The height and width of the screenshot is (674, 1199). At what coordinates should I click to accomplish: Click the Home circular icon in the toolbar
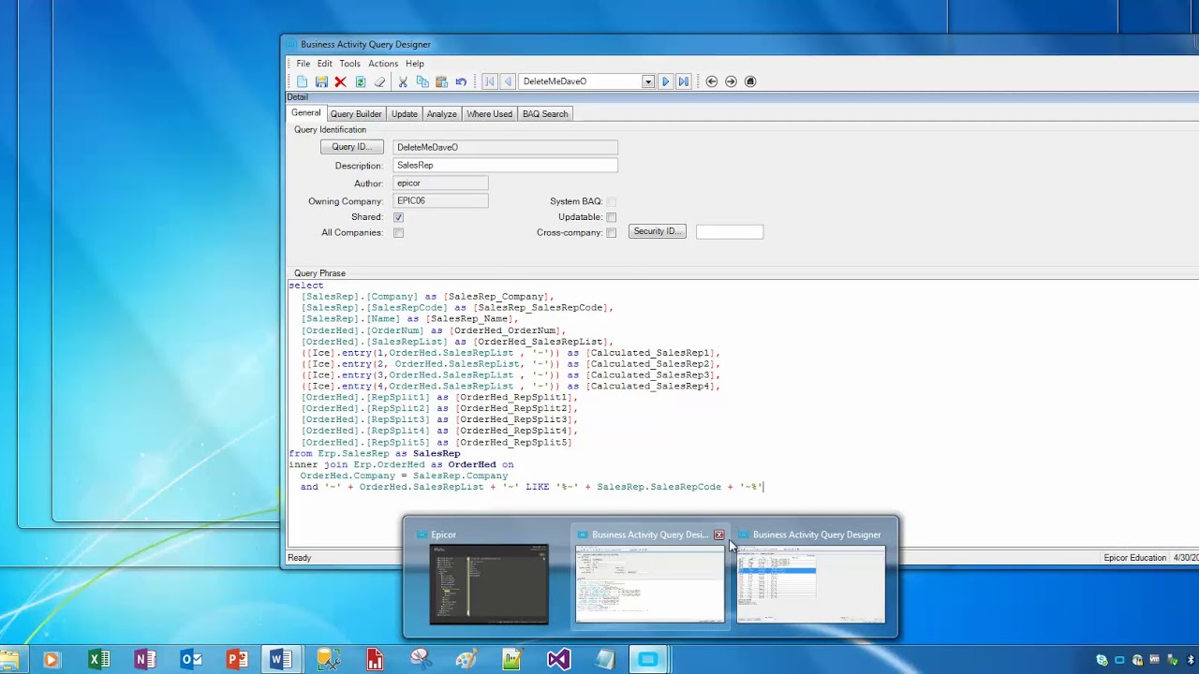(750, 81)
